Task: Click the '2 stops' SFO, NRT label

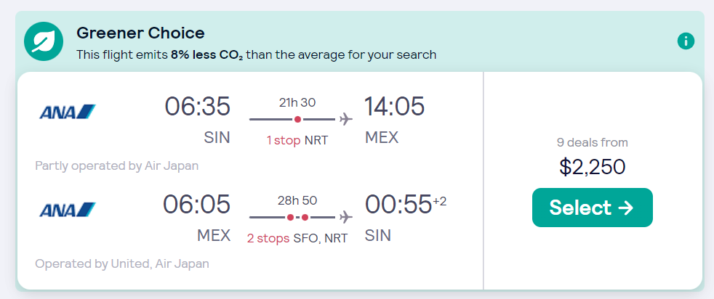Action: point(297,238)
